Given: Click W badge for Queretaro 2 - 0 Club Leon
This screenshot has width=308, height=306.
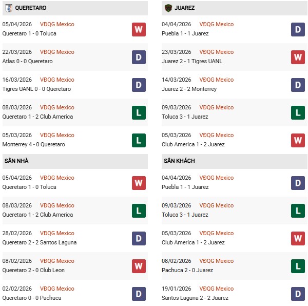Looking at the screenshot, I should 139,266.
